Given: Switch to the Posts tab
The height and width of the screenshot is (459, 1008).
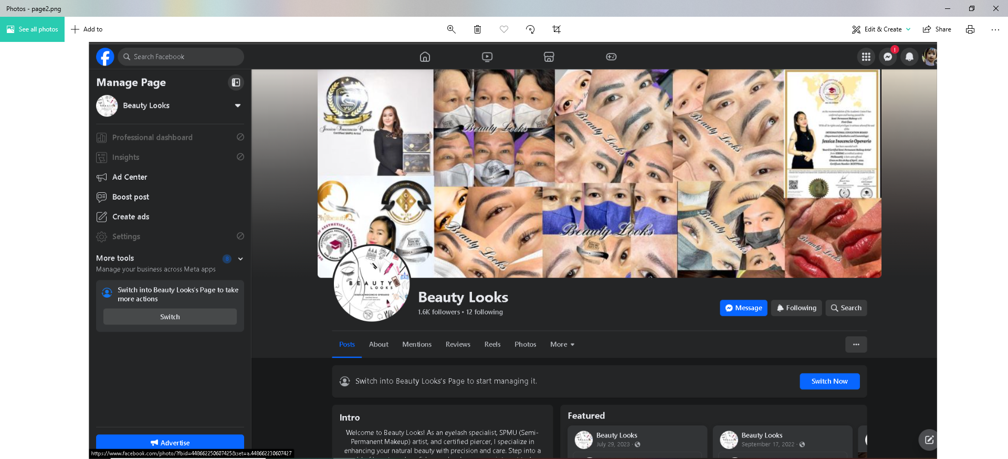Looking at the screenshot, I should (x=347, y=344).
